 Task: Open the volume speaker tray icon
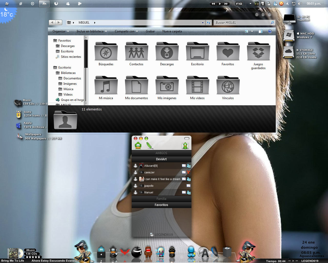coord(300,4)
